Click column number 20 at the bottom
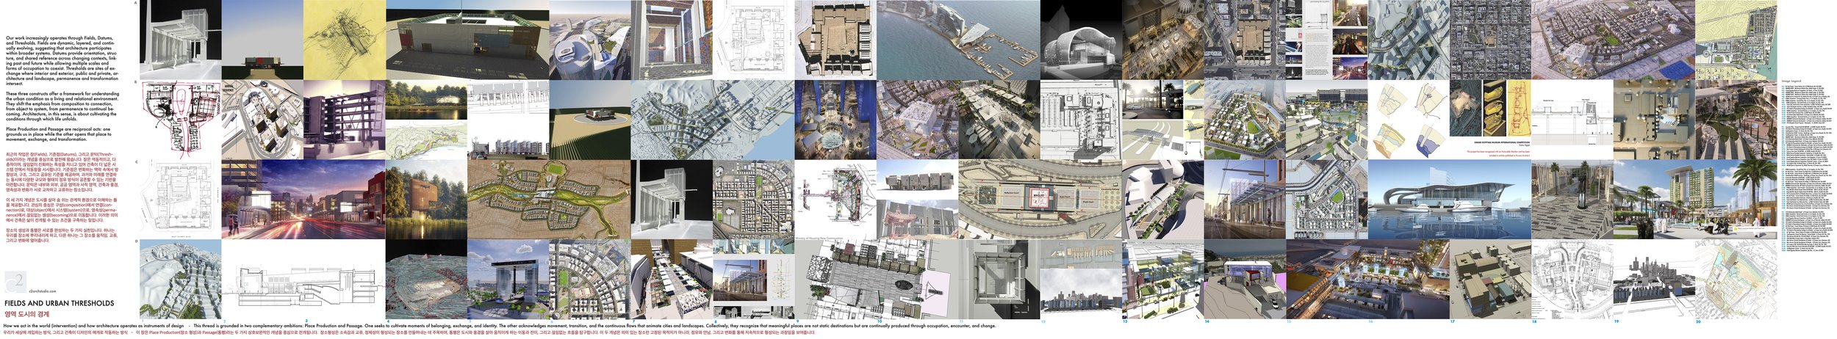This screenshot has height=339, width=1837. click(1698, 321)
